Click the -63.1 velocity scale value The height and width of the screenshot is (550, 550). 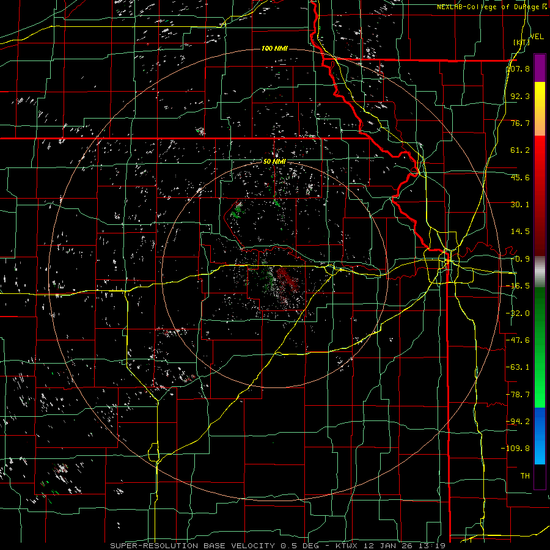click(518, 367)
